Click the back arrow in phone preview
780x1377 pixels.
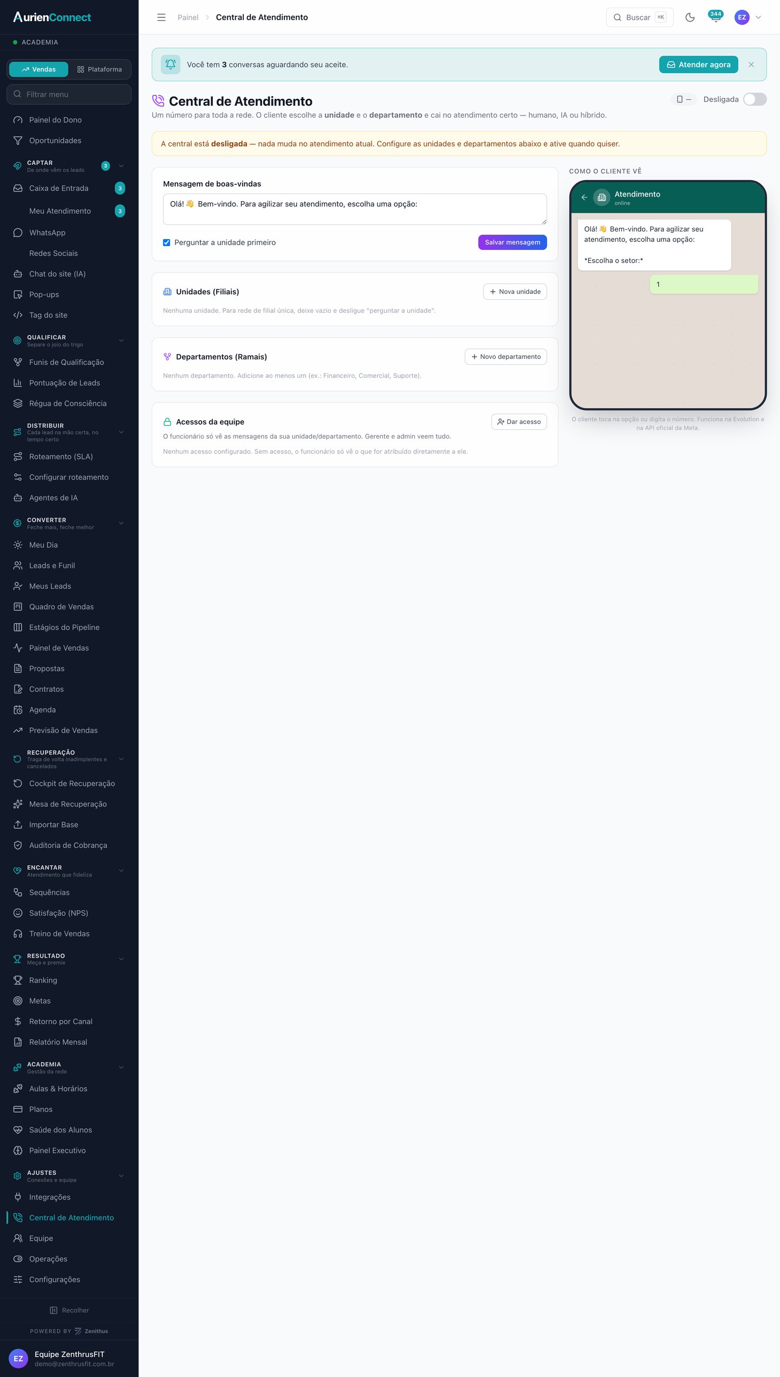[584, 197]
